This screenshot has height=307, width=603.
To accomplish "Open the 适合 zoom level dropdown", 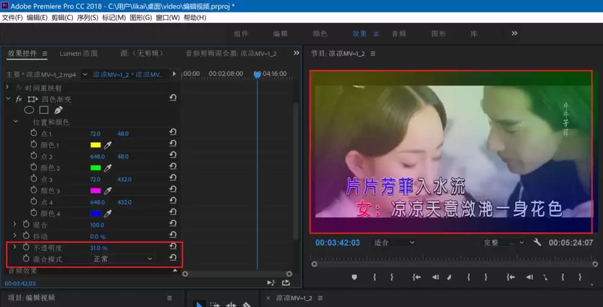I will tap(394, 243).
